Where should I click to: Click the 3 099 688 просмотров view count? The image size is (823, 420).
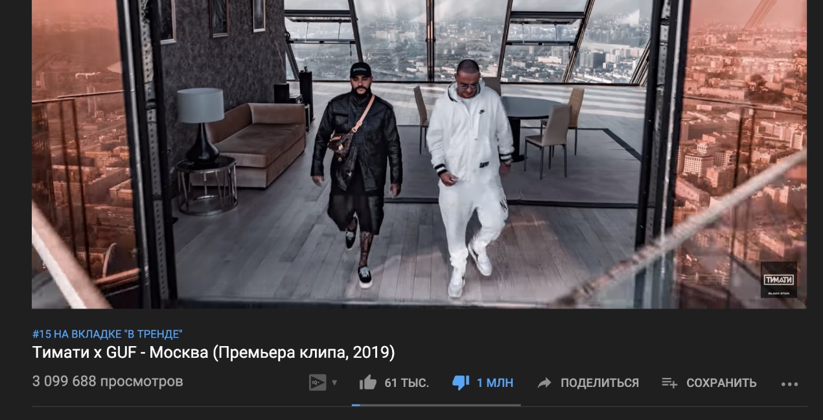point(108,381)
